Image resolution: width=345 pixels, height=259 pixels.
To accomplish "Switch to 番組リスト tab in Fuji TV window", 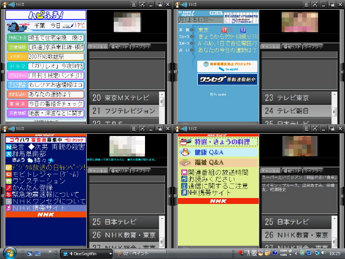I will (119, 47).
